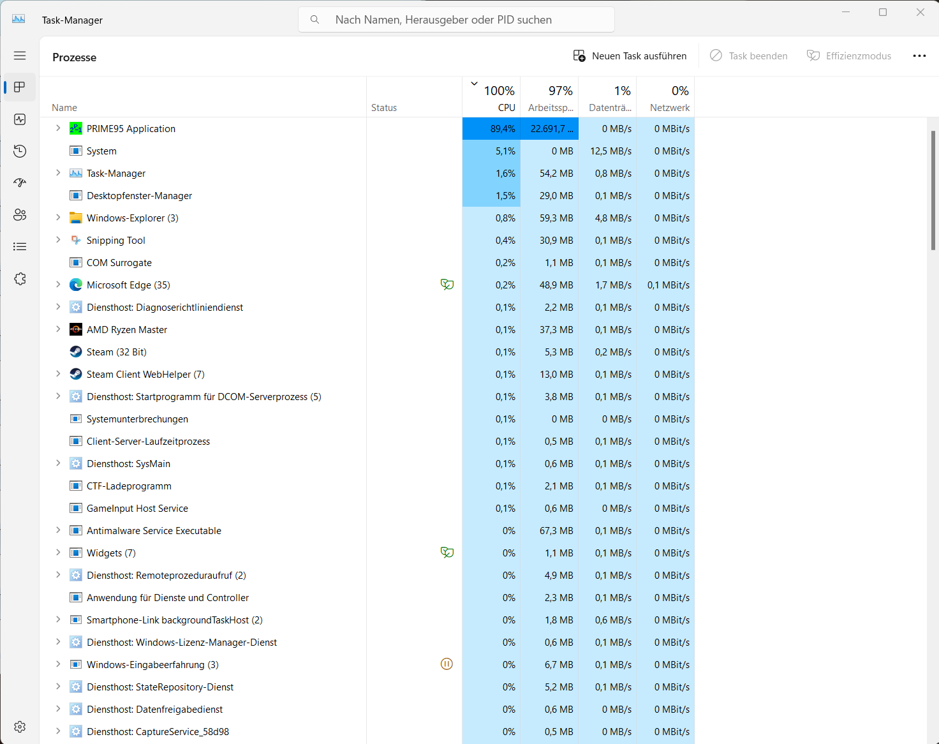Expand Windows-Explorer (3) process group

[x=58, y=218]
